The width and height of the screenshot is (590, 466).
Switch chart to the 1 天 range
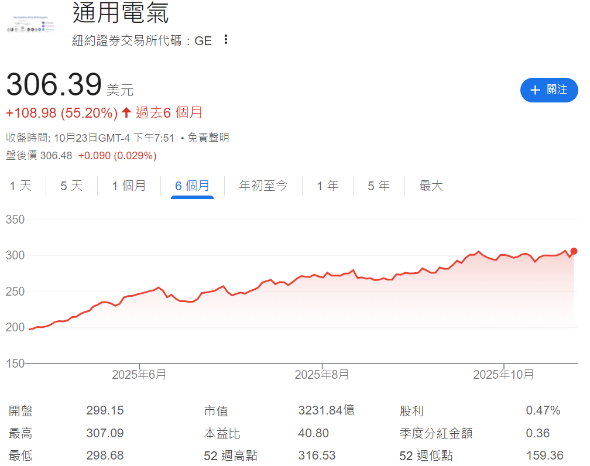(x=20, y=186)
